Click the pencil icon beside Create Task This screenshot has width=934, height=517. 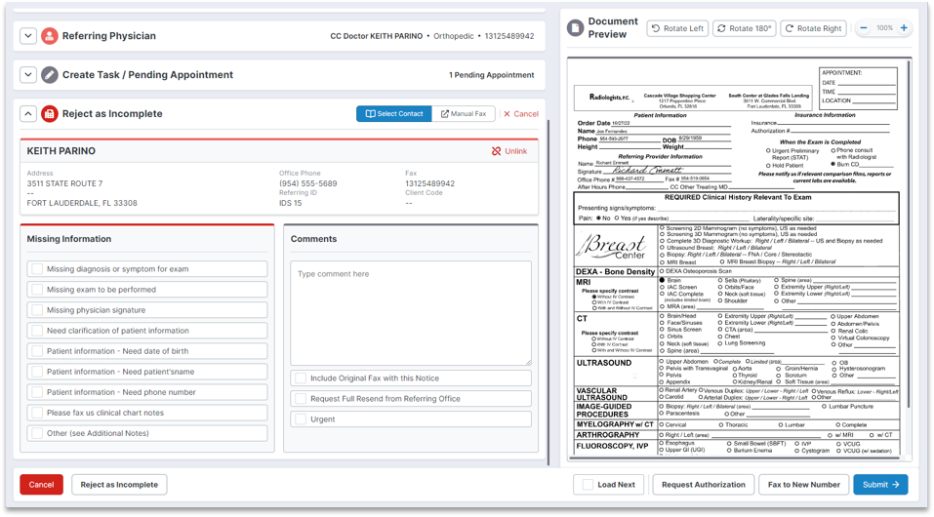(50, 75)
